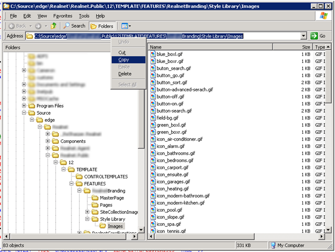Select the CONTROLTEMPLATES folder in the tree

(x=106, y=176)
